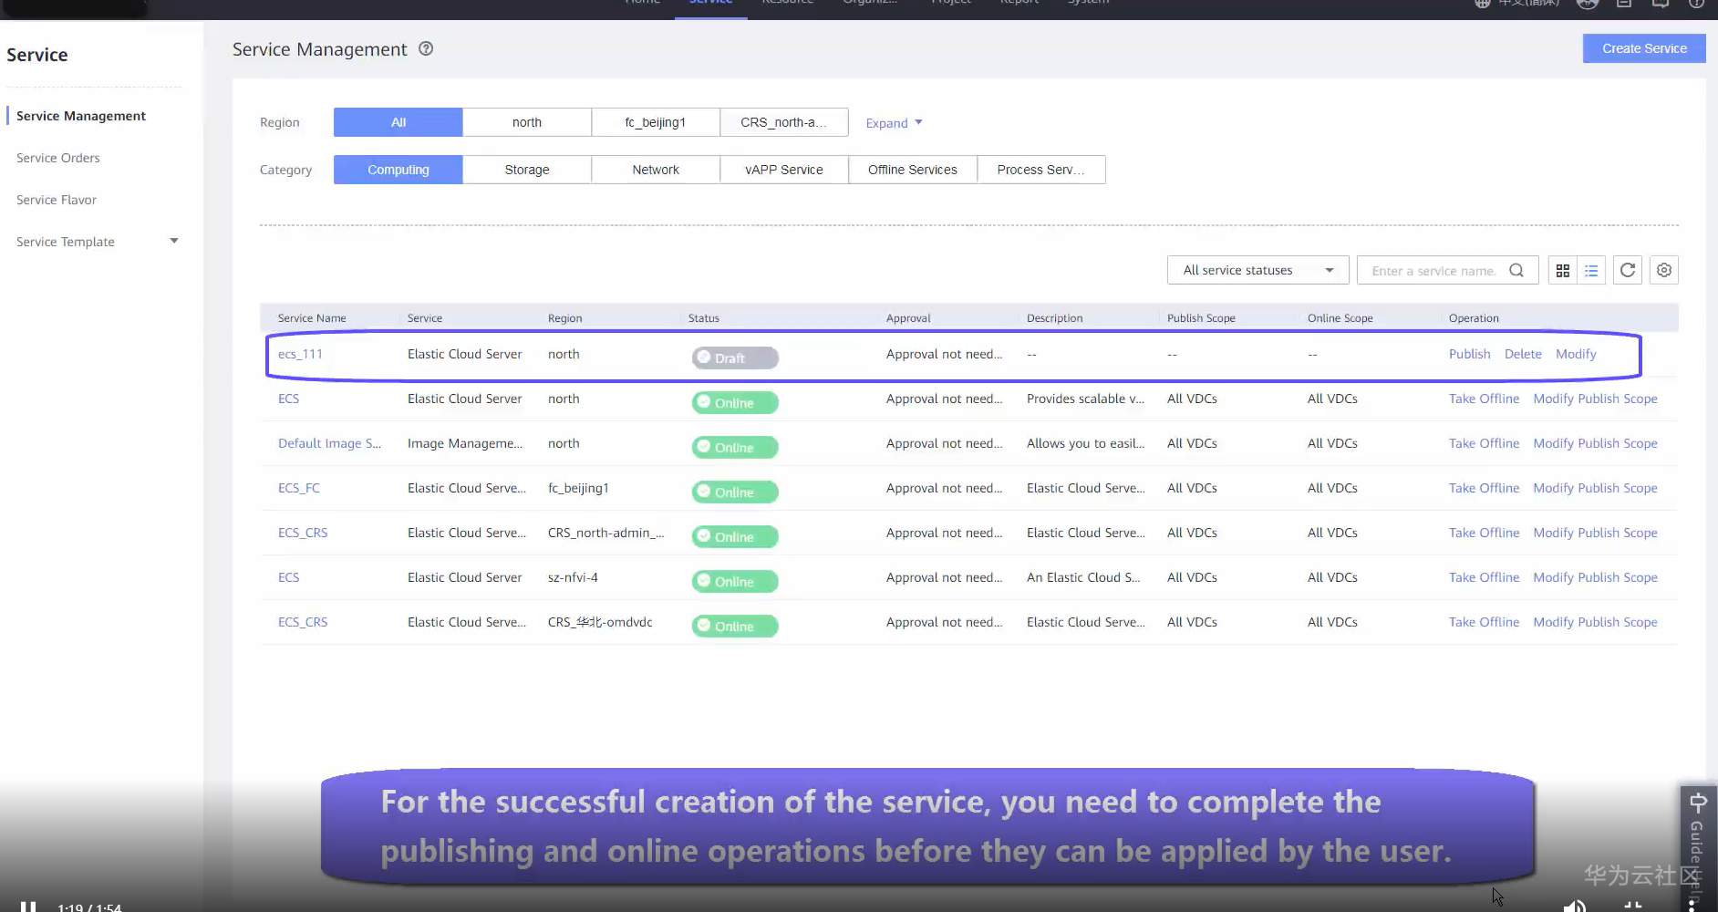Click the Service Name column header

click(312, 318)
